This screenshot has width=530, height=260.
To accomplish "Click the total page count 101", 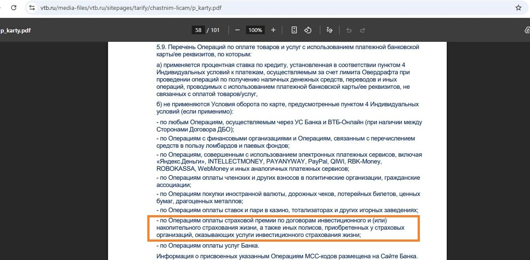I will [x=215, y=30].
